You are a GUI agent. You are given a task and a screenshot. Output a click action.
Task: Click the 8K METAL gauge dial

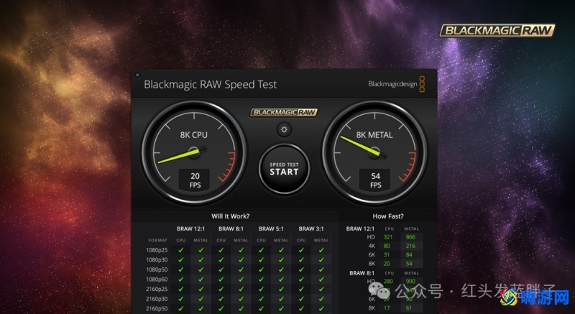374,152
